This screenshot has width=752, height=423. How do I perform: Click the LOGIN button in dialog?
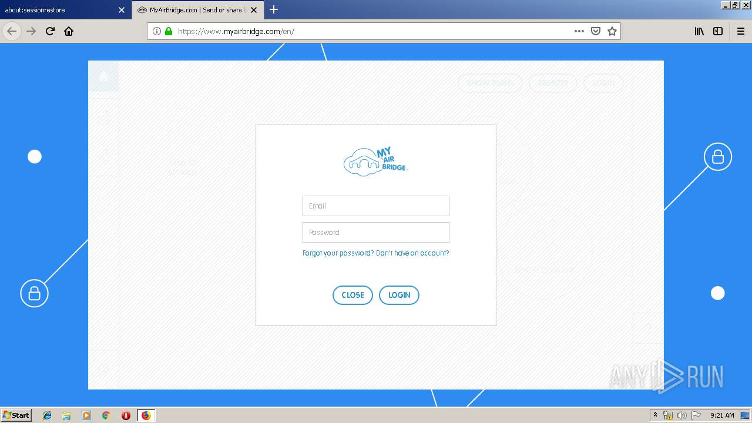(399, 295)
